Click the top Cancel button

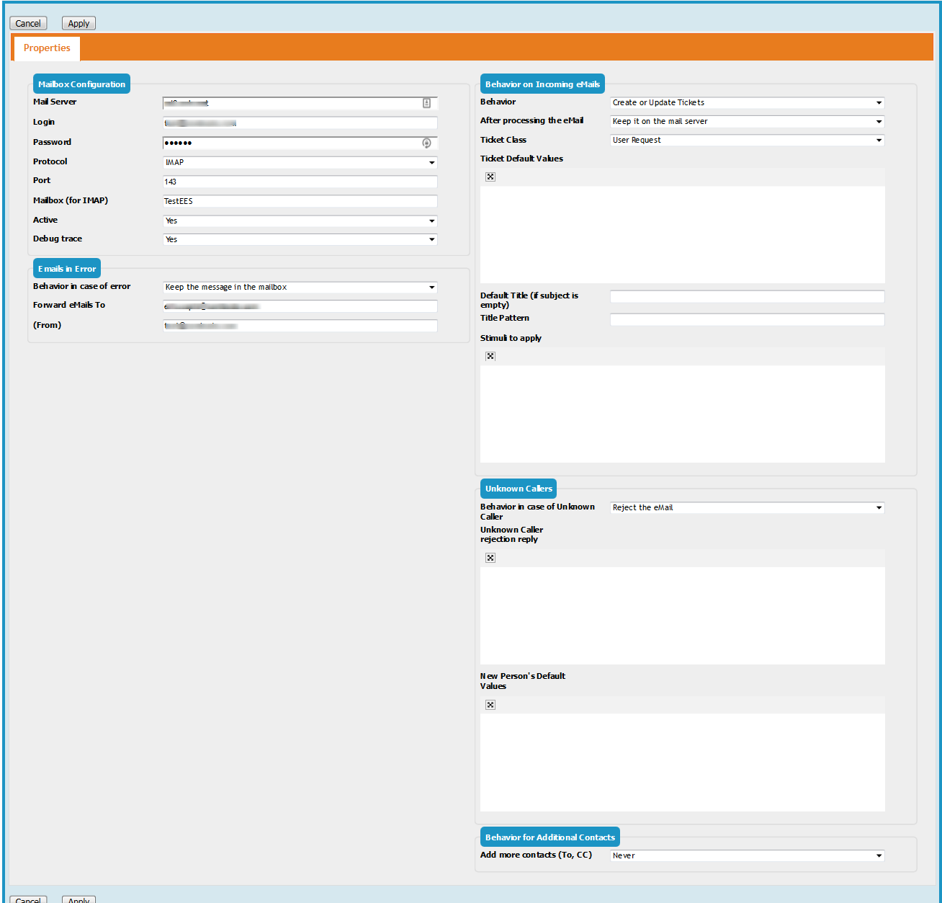click(28, 24)
